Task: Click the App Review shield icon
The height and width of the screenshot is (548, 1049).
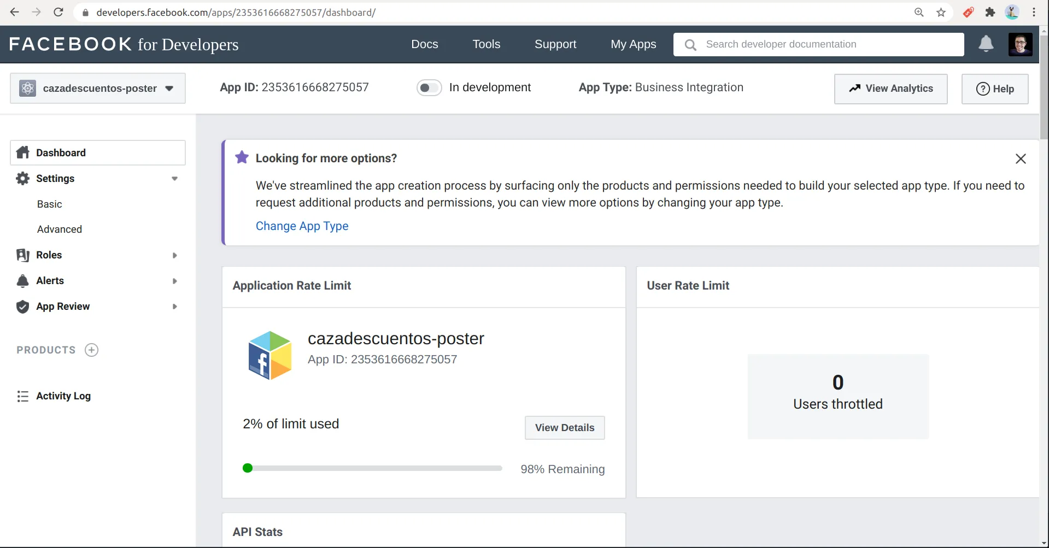Action: click(22, 307)
